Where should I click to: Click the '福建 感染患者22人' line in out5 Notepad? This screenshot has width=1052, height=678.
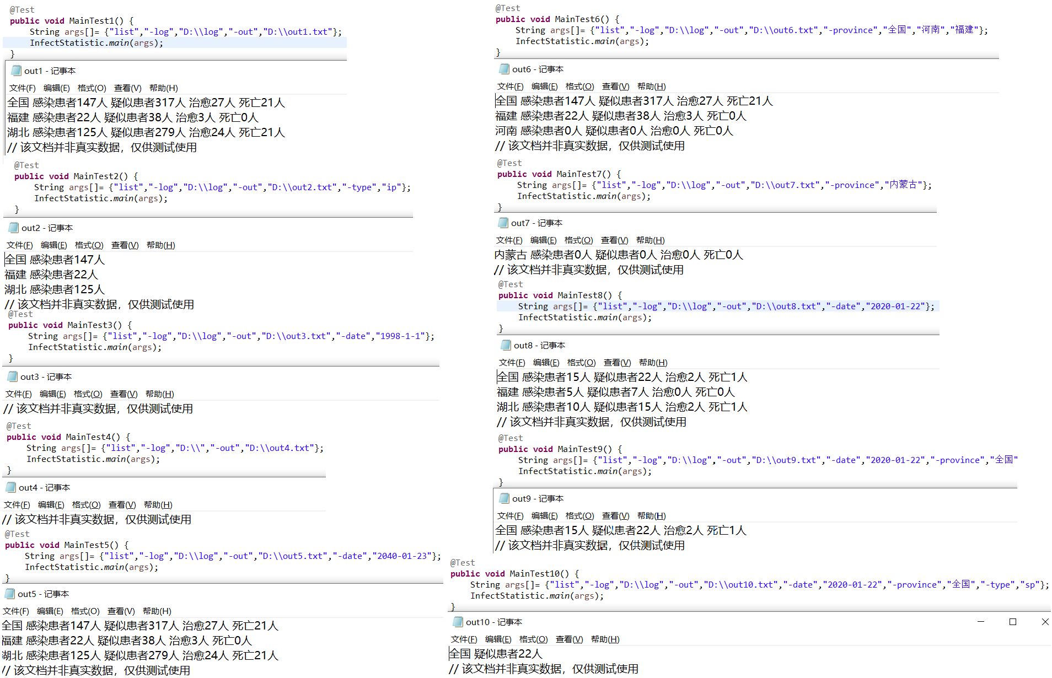[x=127, y=641]
